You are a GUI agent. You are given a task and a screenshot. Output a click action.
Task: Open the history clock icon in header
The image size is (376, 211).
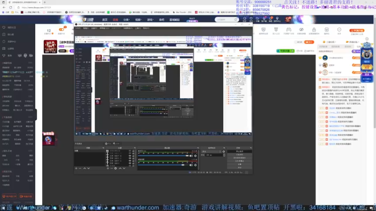(244, 18)
